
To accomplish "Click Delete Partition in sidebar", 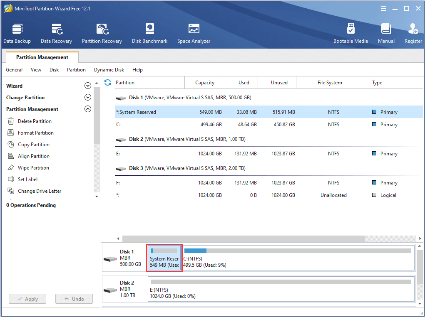I will click(35, 121).
